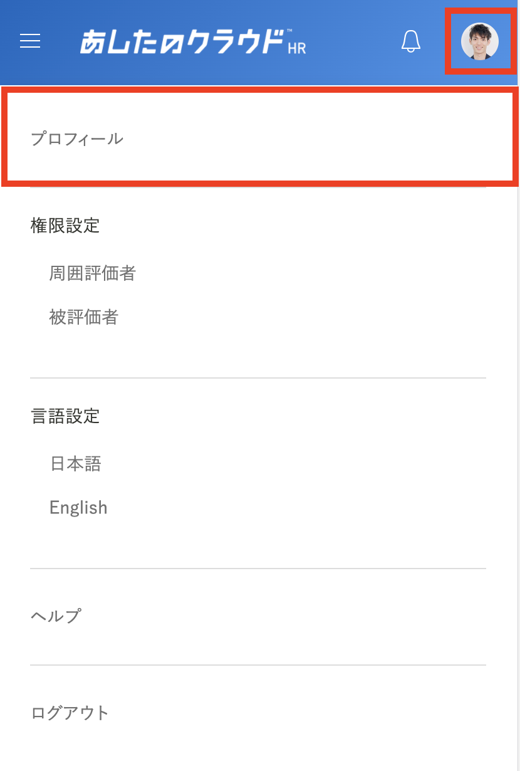Click the 言語設定 section heading

click(65, 416)
